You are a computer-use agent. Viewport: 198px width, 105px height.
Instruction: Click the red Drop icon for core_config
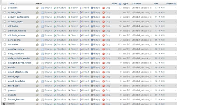coord(104,40)
